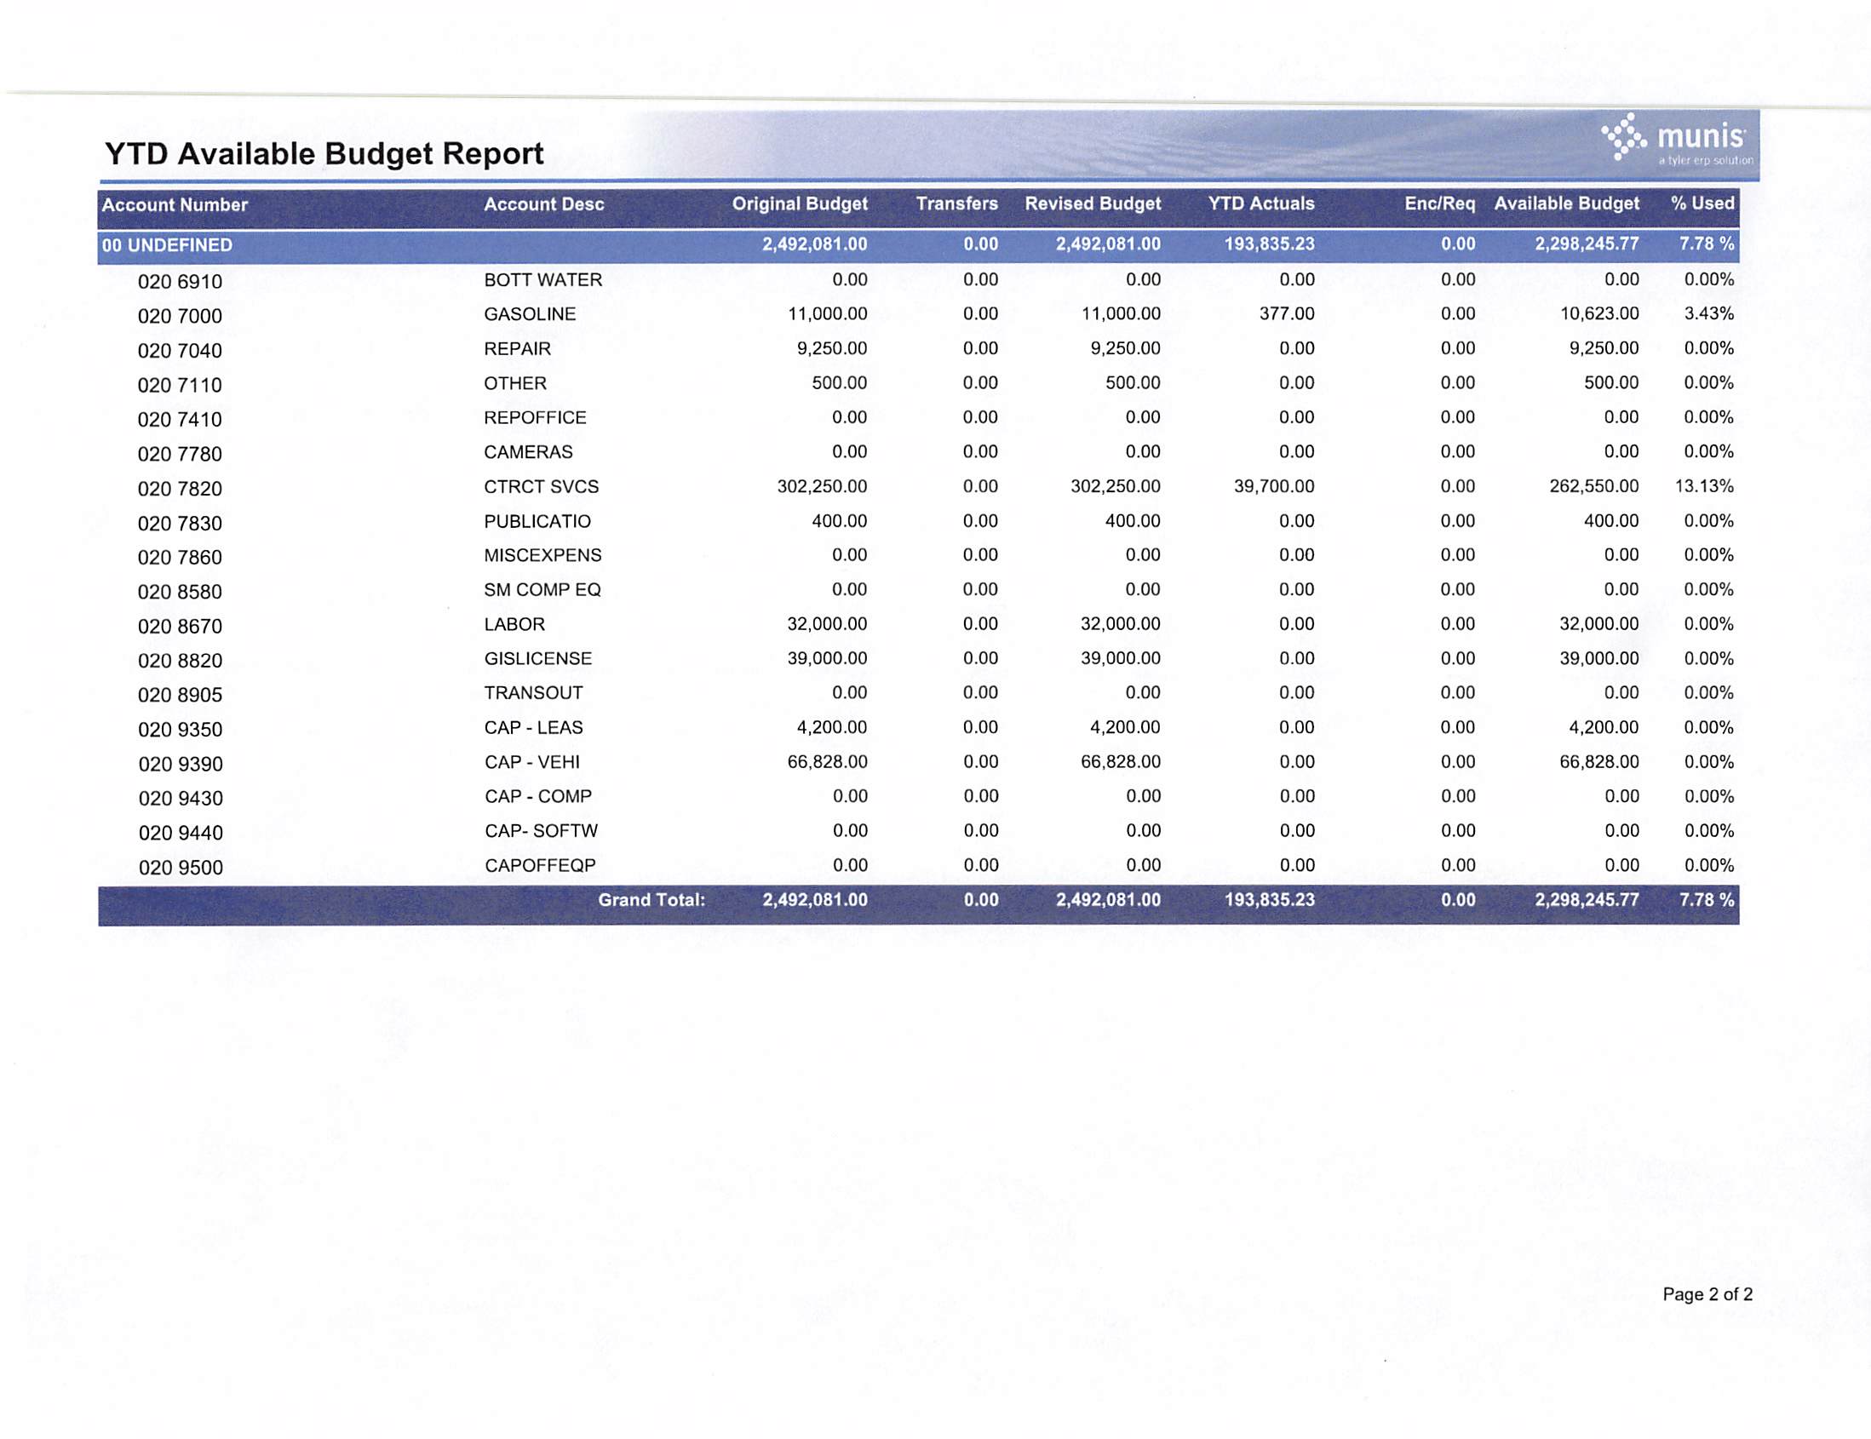Click available budget value 10,623.00
The width and height of the screenshot is (1871, 1439).
(1599, 313)
